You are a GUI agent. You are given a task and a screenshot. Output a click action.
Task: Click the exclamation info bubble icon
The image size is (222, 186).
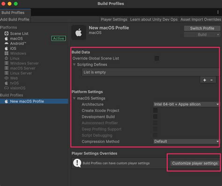coord(77,163)
